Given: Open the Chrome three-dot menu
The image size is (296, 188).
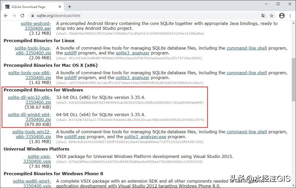Looking at the screenshot, I should tap(290, 16).
